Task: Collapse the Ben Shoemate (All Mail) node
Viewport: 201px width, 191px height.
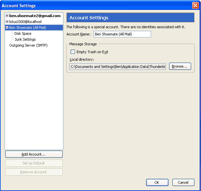Action: click(7, 28)
